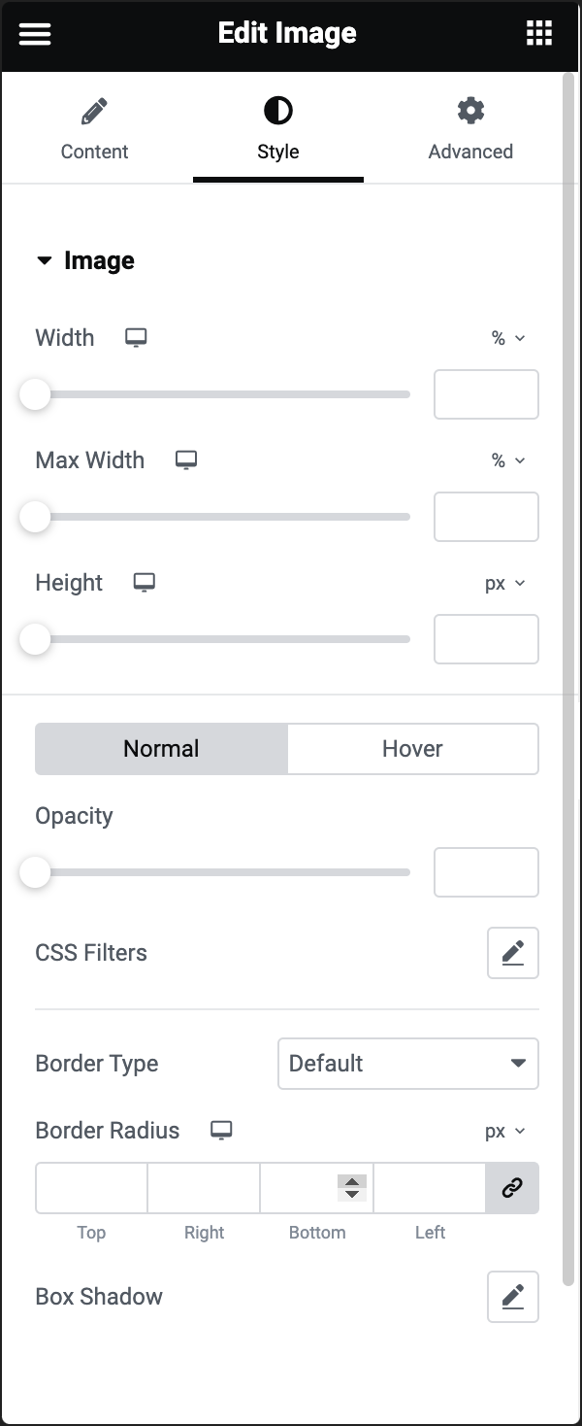Click Height responsive device icon
The height and width of the screenshot is (1426, 582).
pos(145,583)
